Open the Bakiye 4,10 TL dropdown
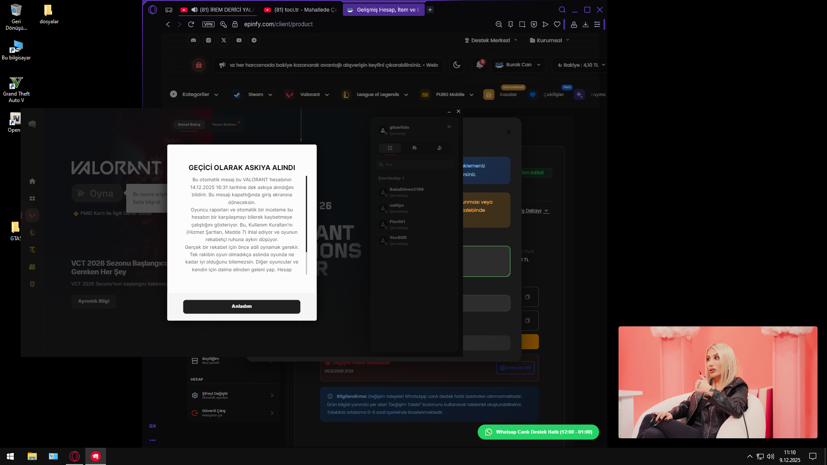Viewport: 827px width, 465px height. 581,65
